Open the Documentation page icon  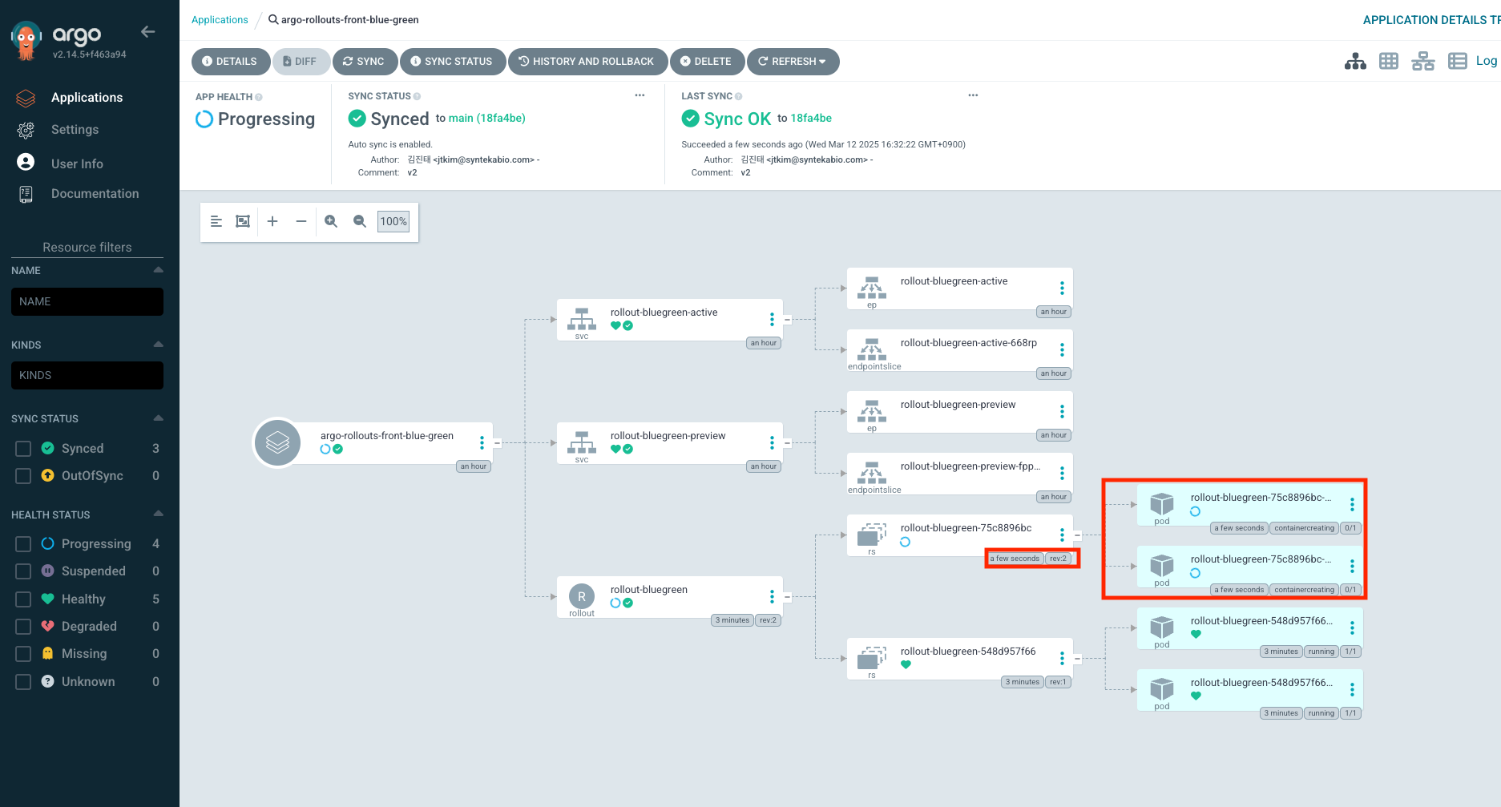pos(26,194)
